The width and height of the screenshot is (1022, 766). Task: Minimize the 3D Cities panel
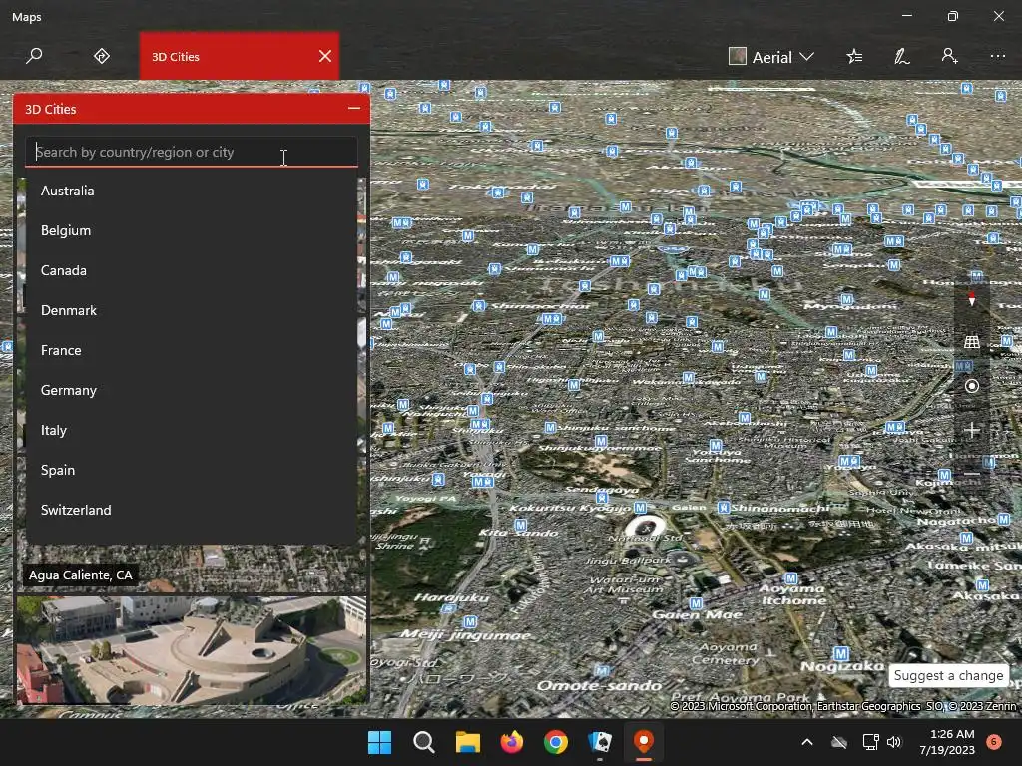coord(354,108)
